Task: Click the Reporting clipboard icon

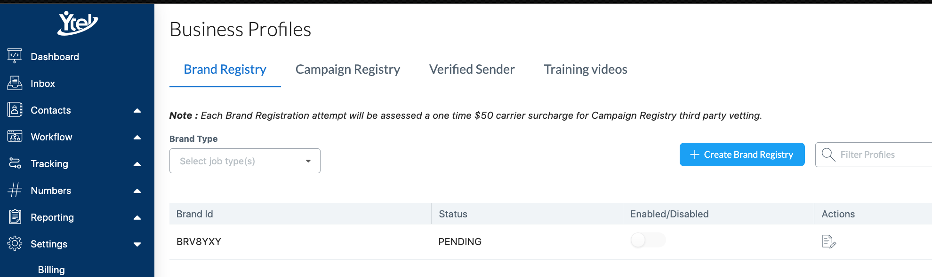Action: click(15, 217)
